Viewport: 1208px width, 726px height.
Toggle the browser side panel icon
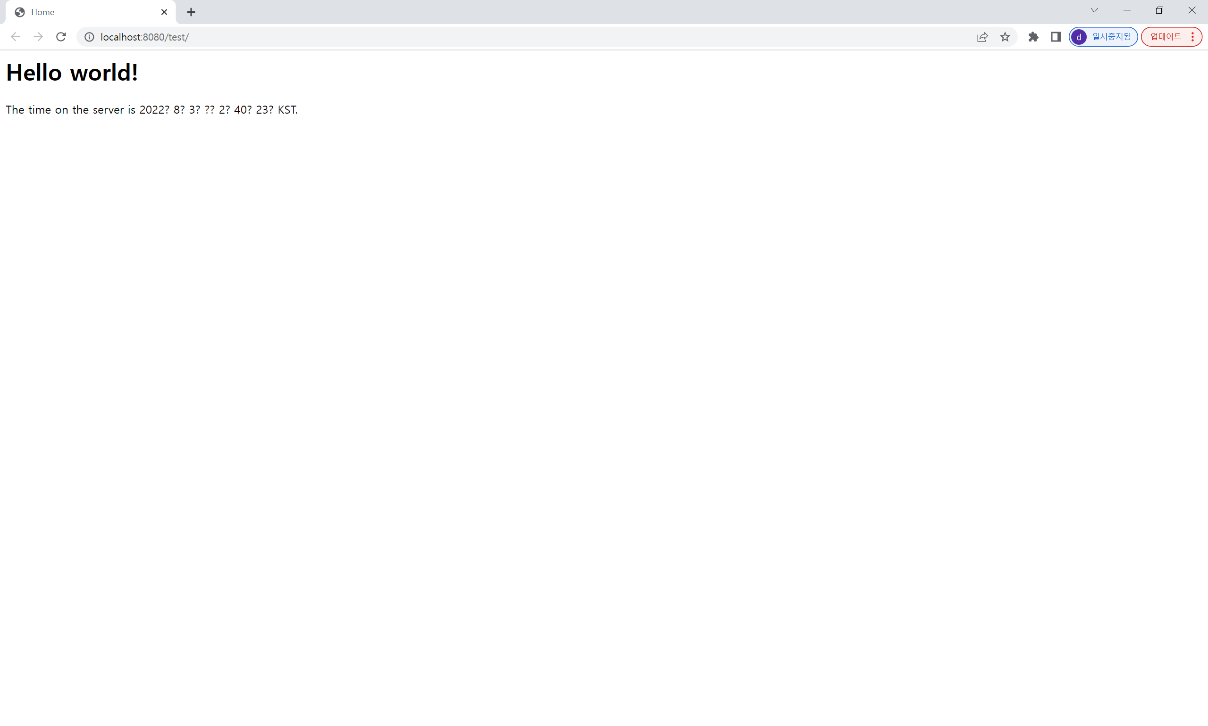(x=1056, y=37)
